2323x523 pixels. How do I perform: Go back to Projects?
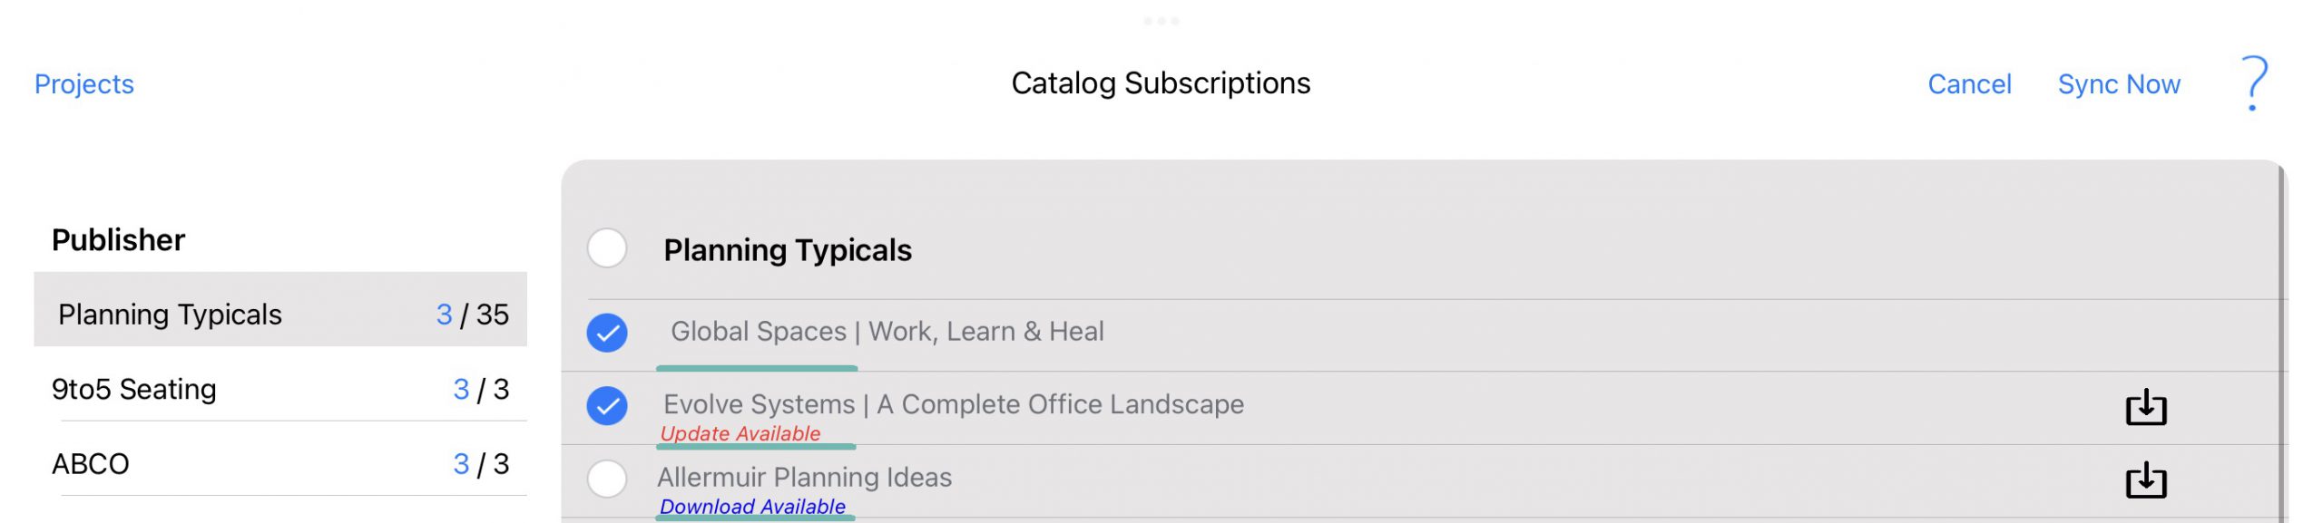click(84, 84)
